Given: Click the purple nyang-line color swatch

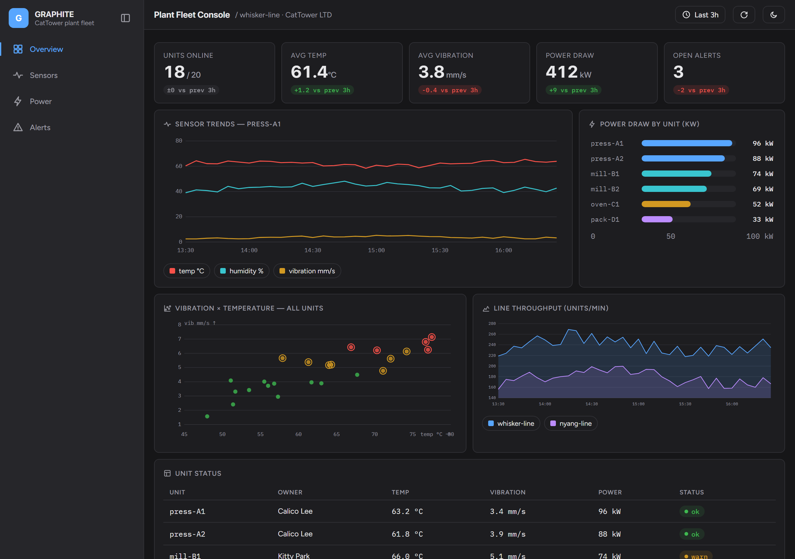Looking at the screenshot, I should (553, 423).
